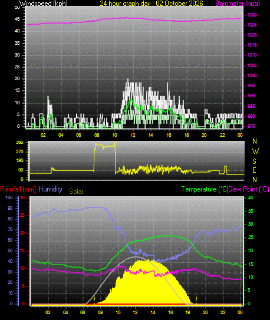270x320 pixels.
Task: Click the 50 humidity axis value
Action: (x=10, y=250)
